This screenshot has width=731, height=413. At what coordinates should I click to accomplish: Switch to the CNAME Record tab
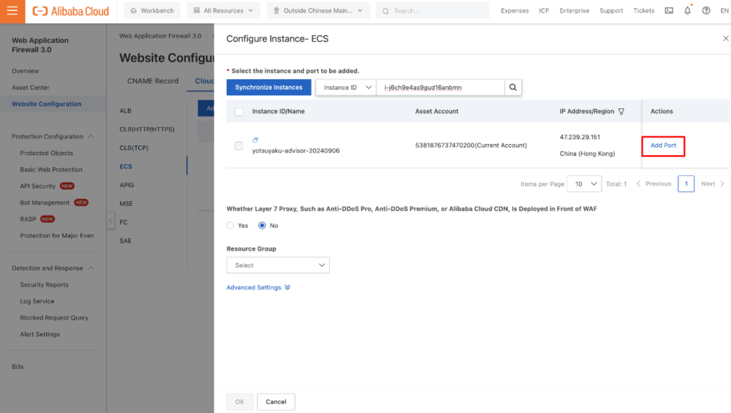[x=153, y=81]
